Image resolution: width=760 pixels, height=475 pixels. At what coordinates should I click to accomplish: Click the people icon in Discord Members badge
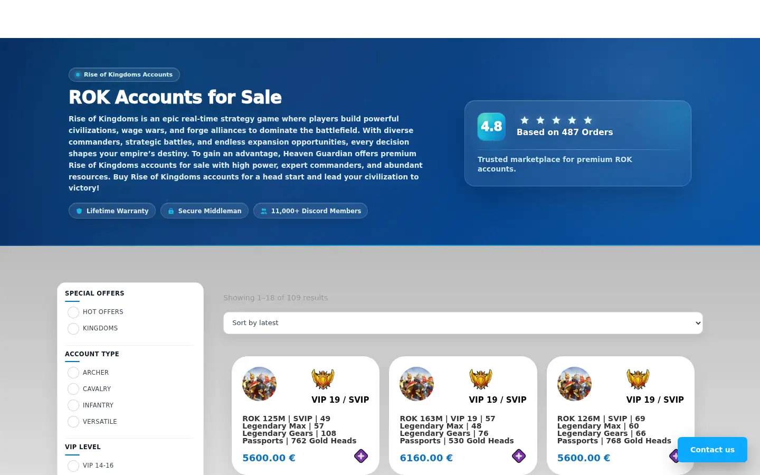264,211
